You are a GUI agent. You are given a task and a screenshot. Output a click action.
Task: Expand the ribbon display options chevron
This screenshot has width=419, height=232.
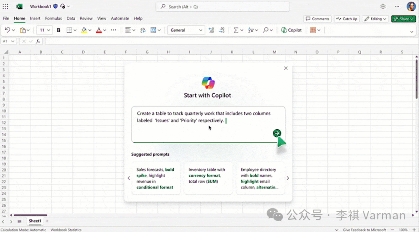click(x=412, y=32)
